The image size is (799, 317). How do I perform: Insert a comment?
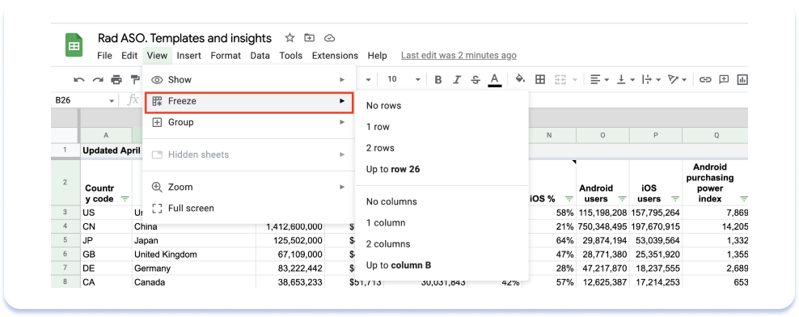click(724, 79)
